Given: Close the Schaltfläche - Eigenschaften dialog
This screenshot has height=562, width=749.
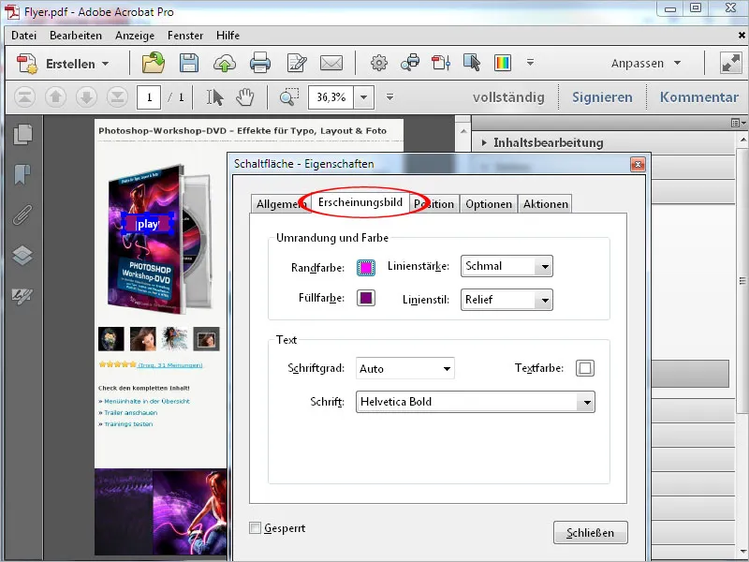Looking at the screenshot, I should click(638, 165).
